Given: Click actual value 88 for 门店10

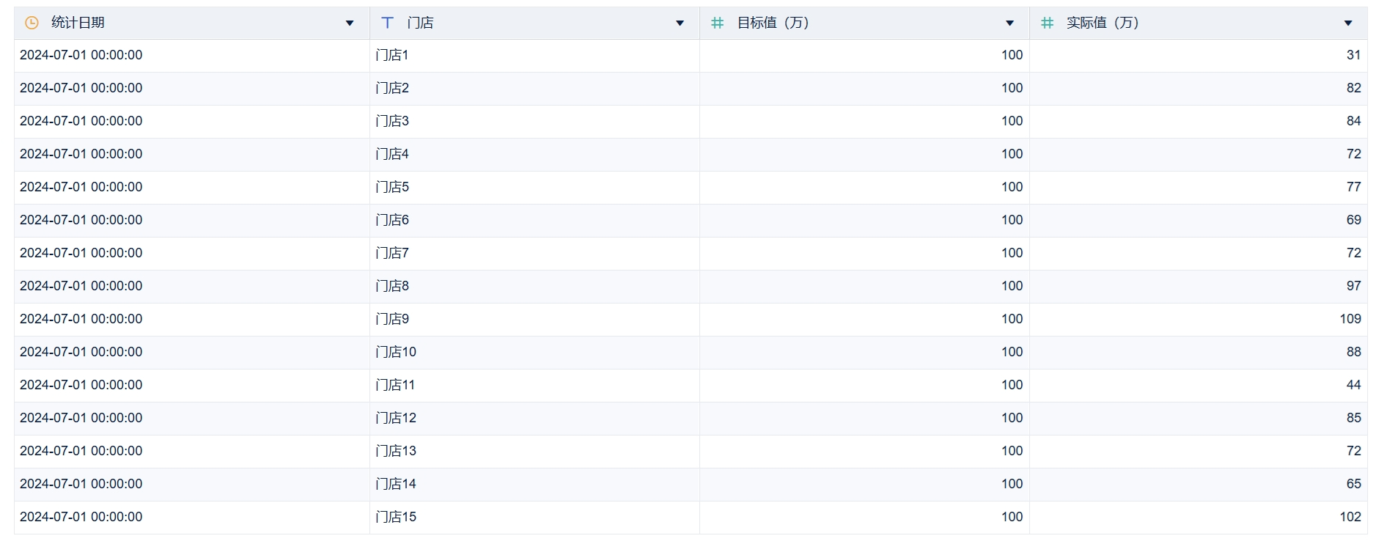Looking at the screenshot, I should click(1353, 352).
